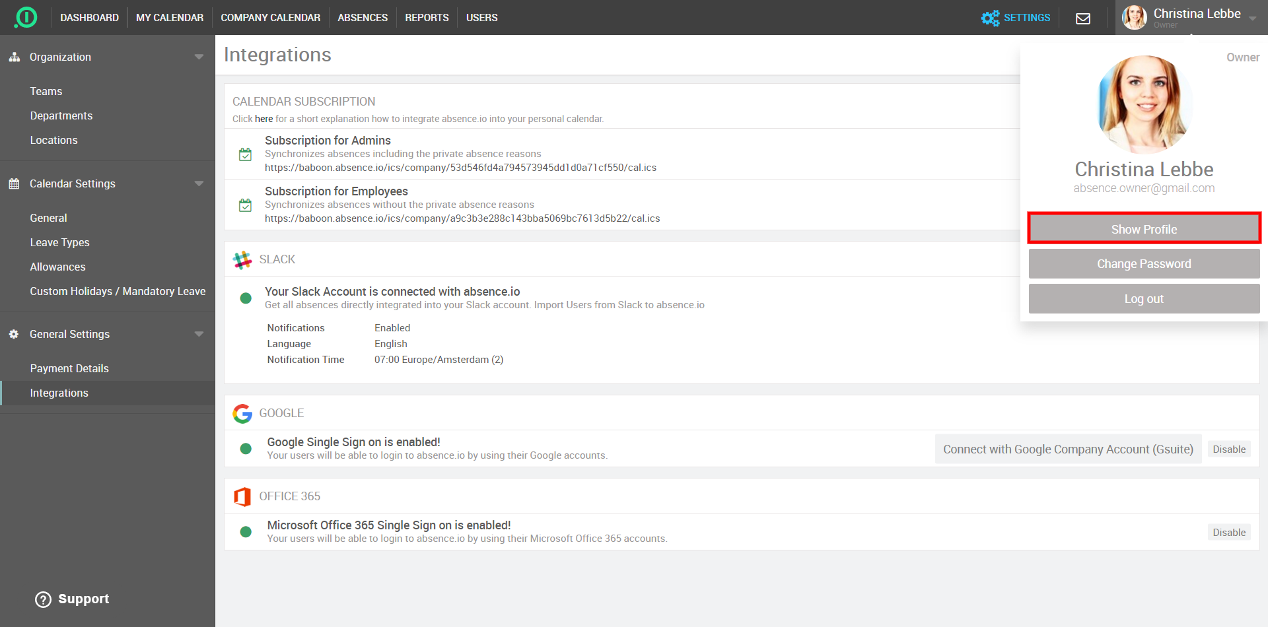Click the large profile photo
The width and height of the screenshot is (1268, 627).
pos(1144,104)
